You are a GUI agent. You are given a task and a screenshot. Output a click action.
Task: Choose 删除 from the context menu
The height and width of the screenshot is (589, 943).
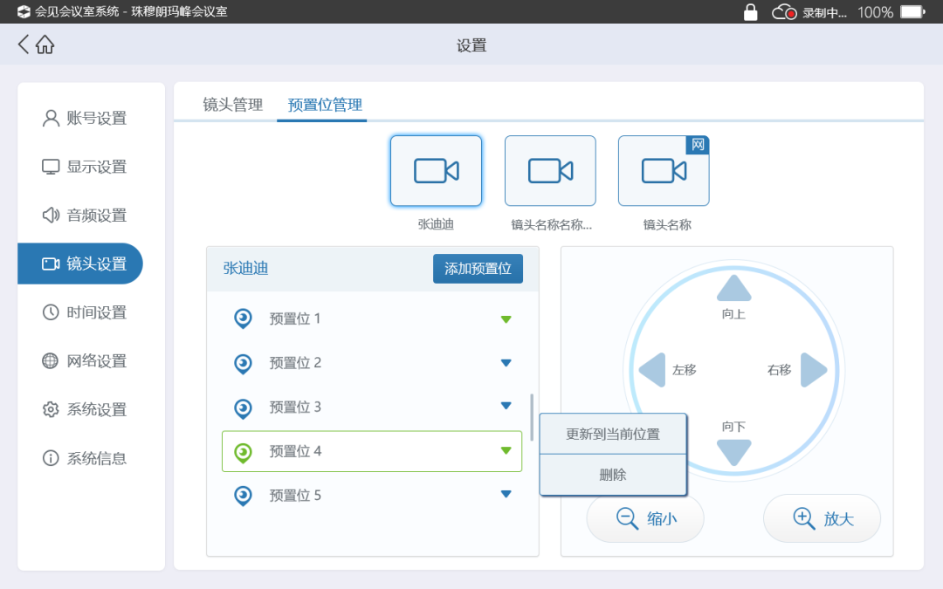click(x=613, y=475)
